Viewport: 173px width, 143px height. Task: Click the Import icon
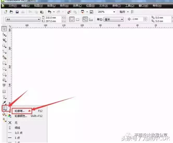tap(69, 12)
